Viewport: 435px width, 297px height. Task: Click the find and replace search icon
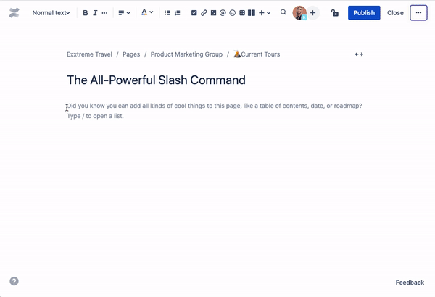point(283,12)
